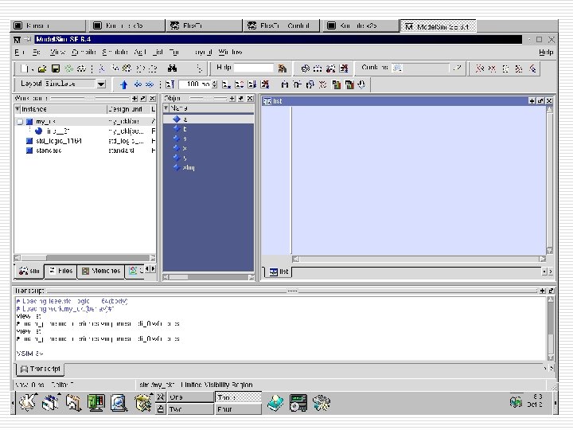The width and height of the screenshot is (573, 430).
Task: Open the Instance column filter triangle
Action: (18, 109)
